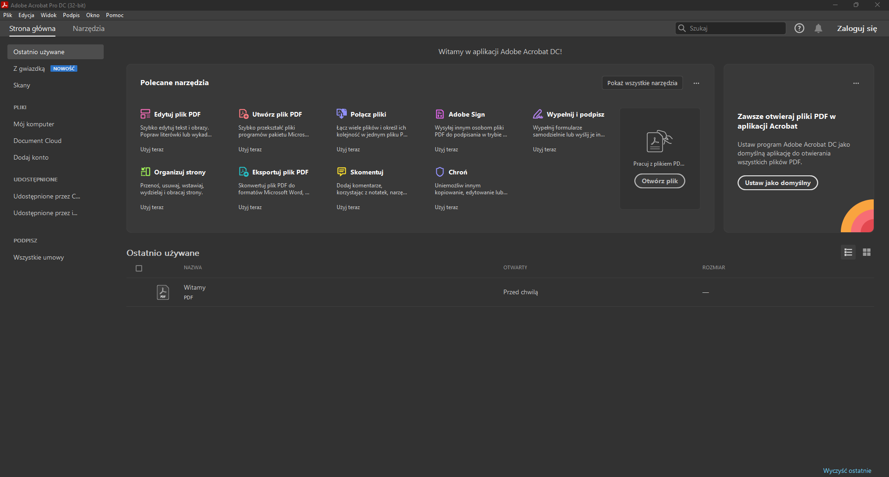Screen dimensions: 889x477
Task: Open the help question mark icon
Action: click(799, 28)
